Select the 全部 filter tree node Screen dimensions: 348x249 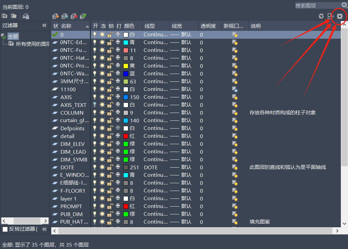[13, 36]
